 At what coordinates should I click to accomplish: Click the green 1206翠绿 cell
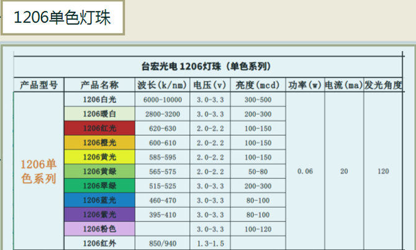[x=99, y=185]
